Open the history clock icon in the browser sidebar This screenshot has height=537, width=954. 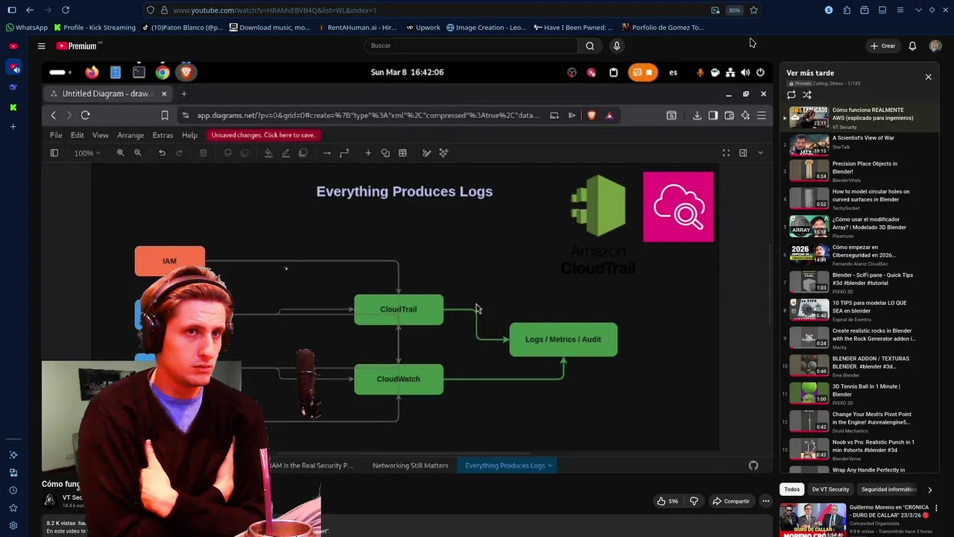[x=13, y=491]
